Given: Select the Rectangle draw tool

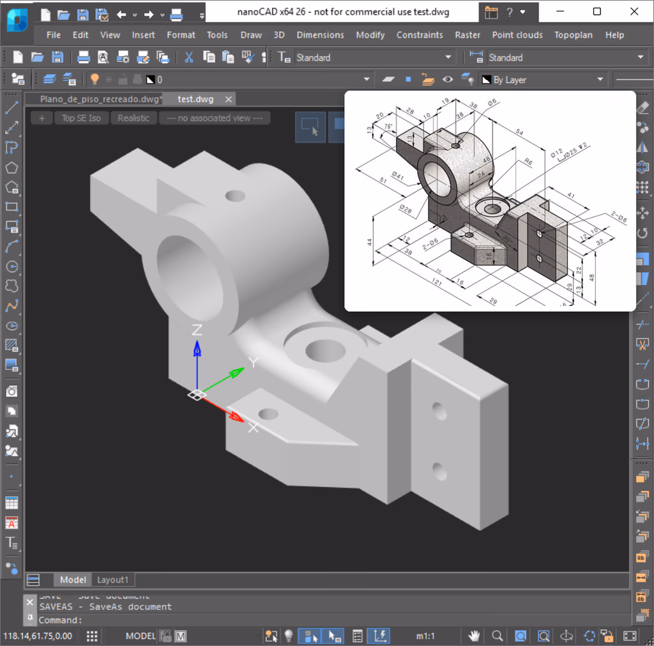Looking at the screenshot, I should [11, 207].
